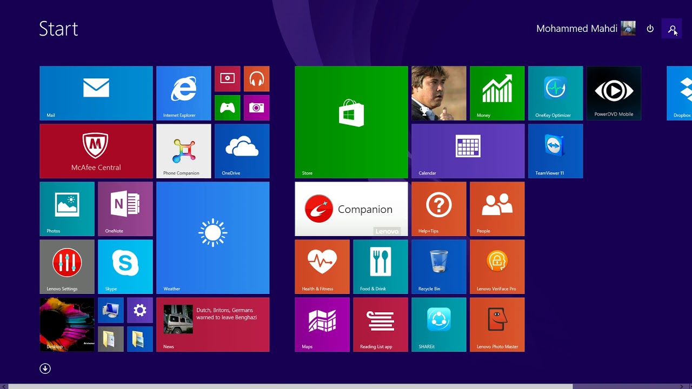Open the green Xbox Games tile

tap(228, 108)
